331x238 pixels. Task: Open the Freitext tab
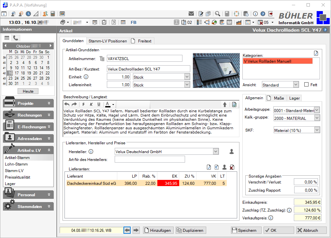(x=141, y=41)
